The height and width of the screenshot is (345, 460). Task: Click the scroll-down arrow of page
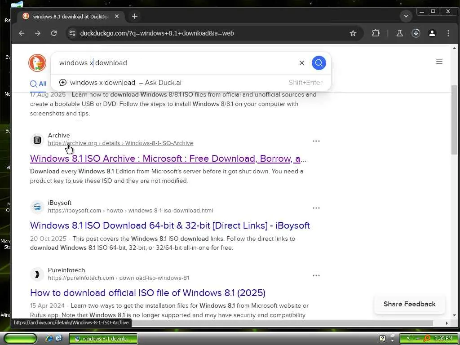(x=455, y=316)
